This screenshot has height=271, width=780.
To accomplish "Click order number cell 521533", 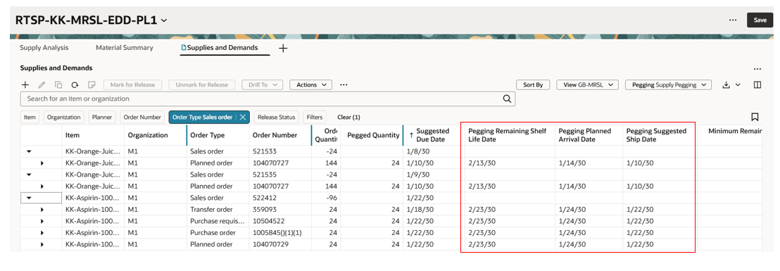I will [280, 151].
